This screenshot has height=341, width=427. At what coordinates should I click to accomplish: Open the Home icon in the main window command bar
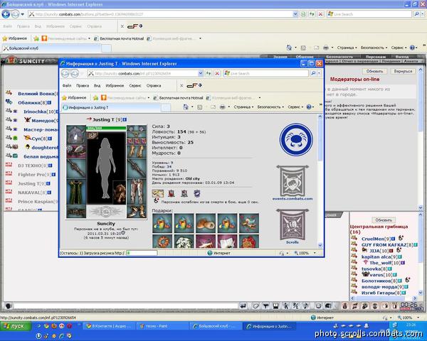click(289, 48)
